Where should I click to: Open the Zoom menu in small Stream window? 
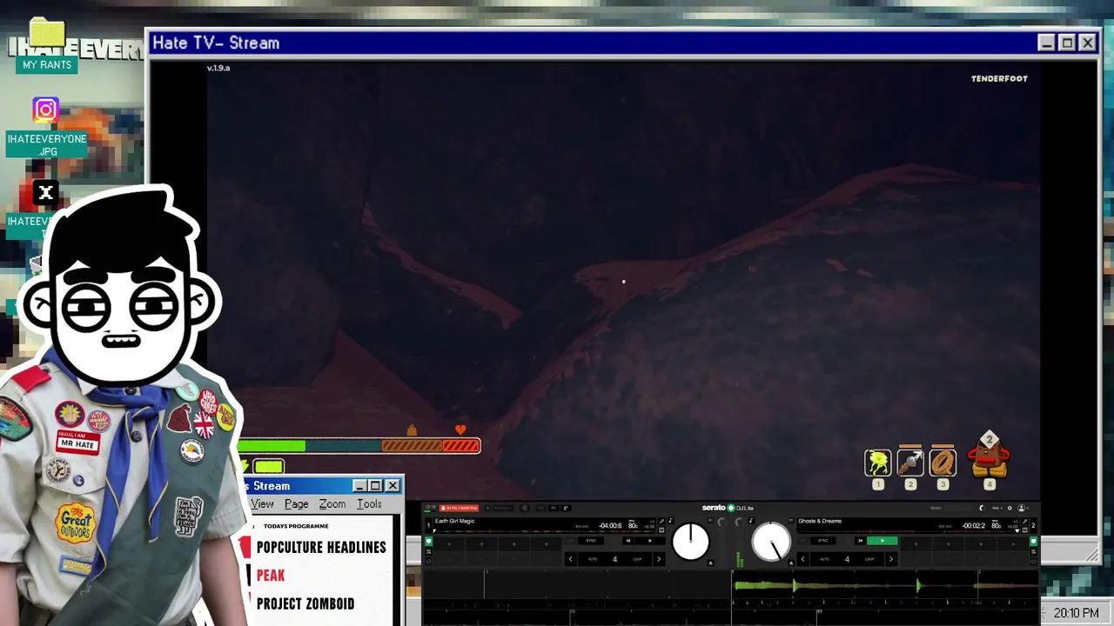tap(332, 504)
